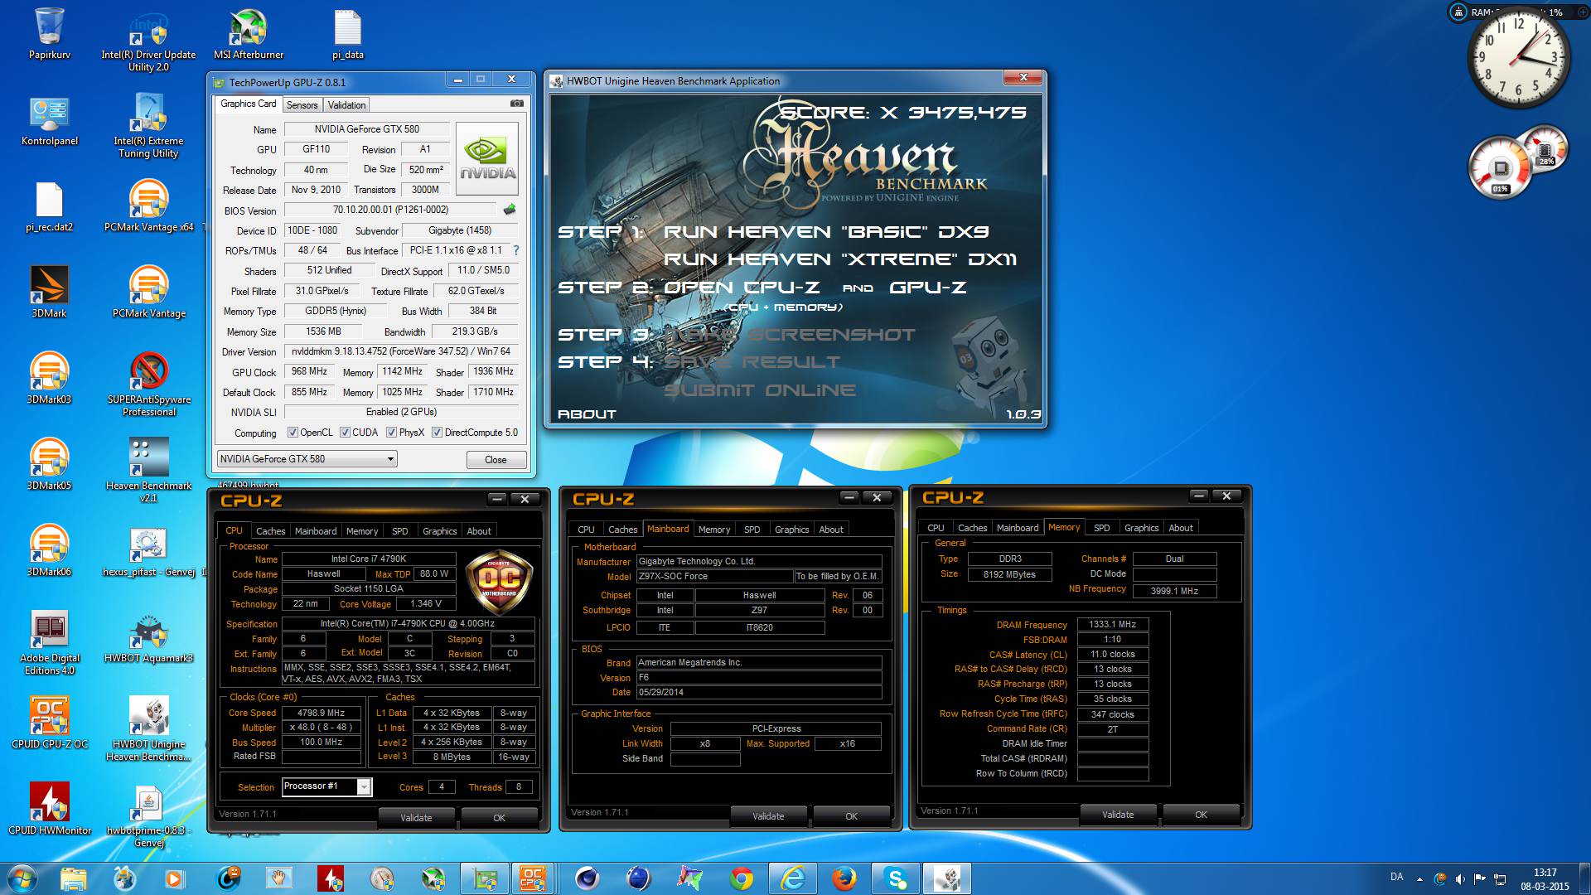The width and height of the screenshot is (1591, 895).
Task: Open Skype from the taskbar
Action: [896, 878]
